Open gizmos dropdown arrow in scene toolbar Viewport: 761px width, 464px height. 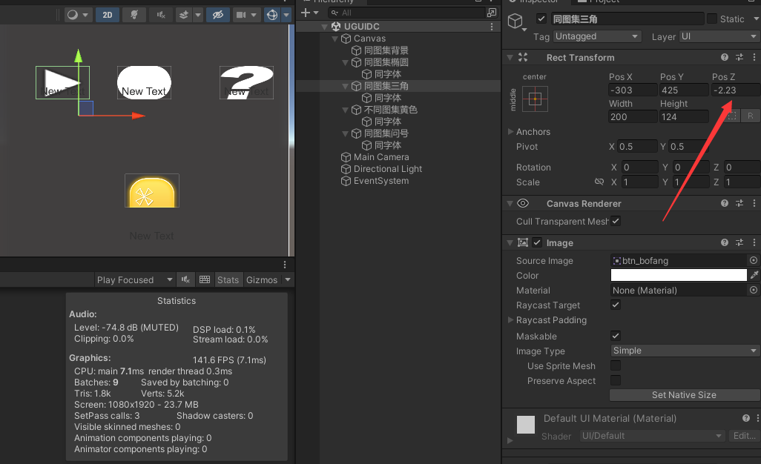286,15
